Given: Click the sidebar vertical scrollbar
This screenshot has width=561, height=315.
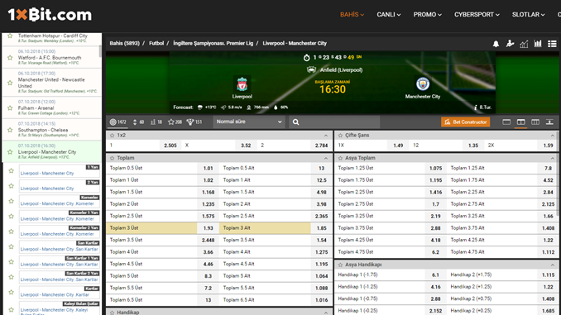Looking at the screenshot, I should click(101, 50).
